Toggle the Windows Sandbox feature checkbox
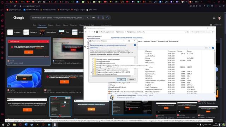Viewport: 226px width, 127px height. pos(93,61)
